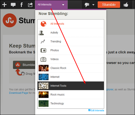Click the trending arrow chart icon

click(43, 42)
